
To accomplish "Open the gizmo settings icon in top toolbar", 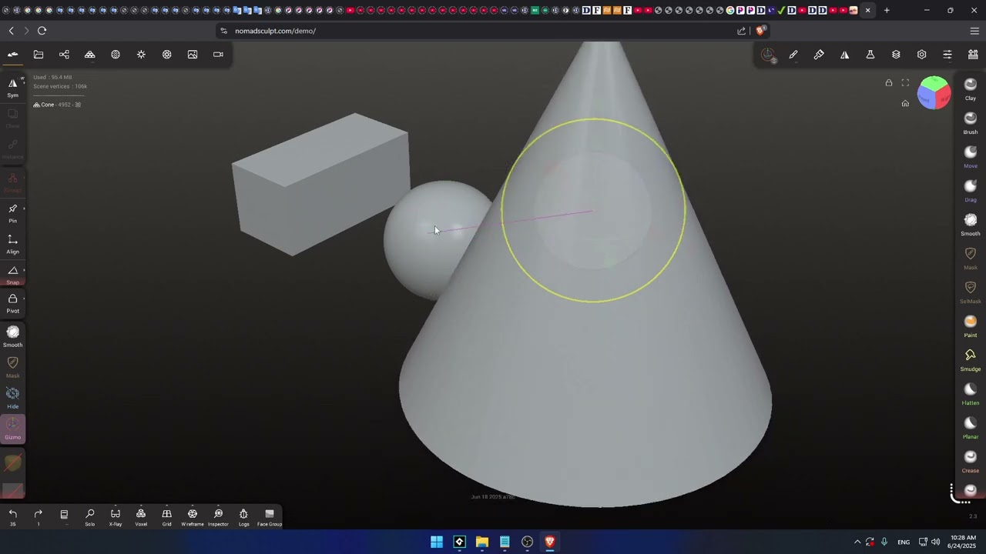I will coord(768,55).
